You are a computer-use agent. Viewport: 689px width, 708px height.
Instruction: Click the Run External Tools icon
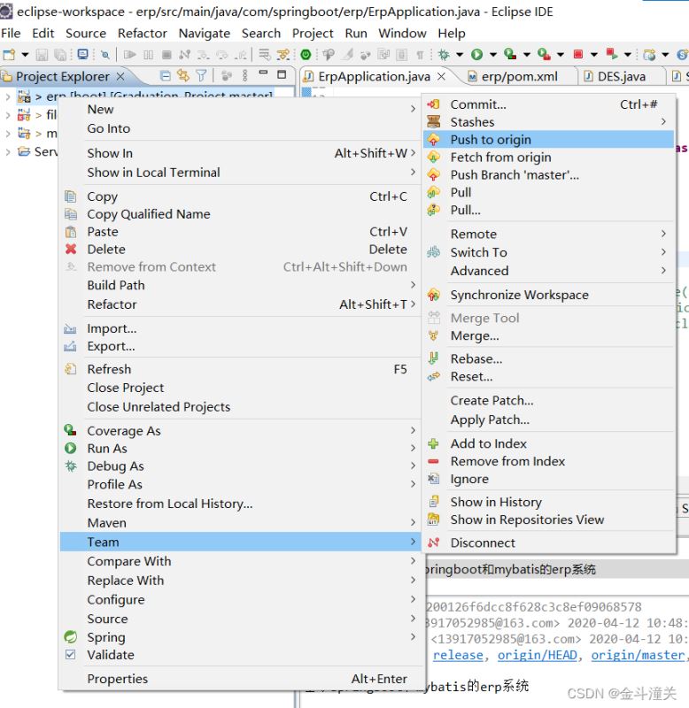(544, 55)
